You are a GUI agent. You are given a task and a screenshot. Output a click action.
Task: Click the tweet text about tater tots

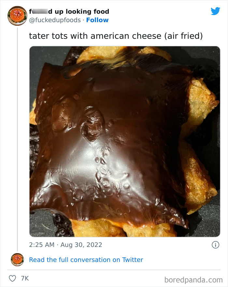(116, 36)
